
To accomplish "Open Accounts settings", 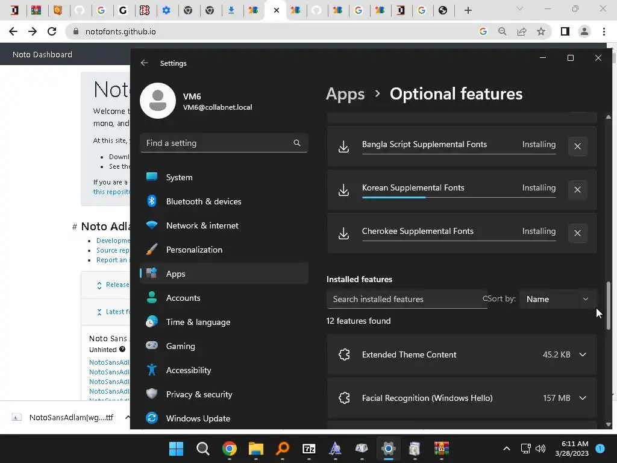I will pyautogui.click(x=224, y=298).
